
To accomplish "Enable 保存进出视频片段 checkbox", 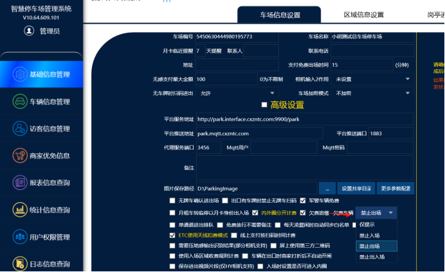I will [172, 266].
